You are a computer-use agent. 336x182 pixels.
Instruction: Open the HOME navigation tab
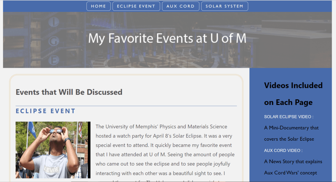[99, 6]
